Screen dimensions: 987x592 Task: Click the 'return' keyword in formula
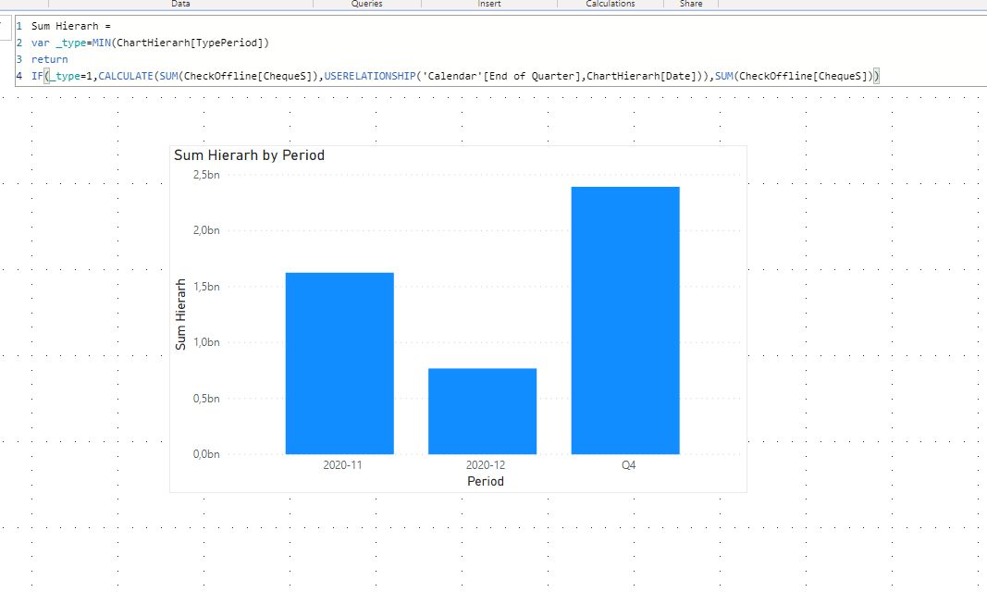pos(50,59)
